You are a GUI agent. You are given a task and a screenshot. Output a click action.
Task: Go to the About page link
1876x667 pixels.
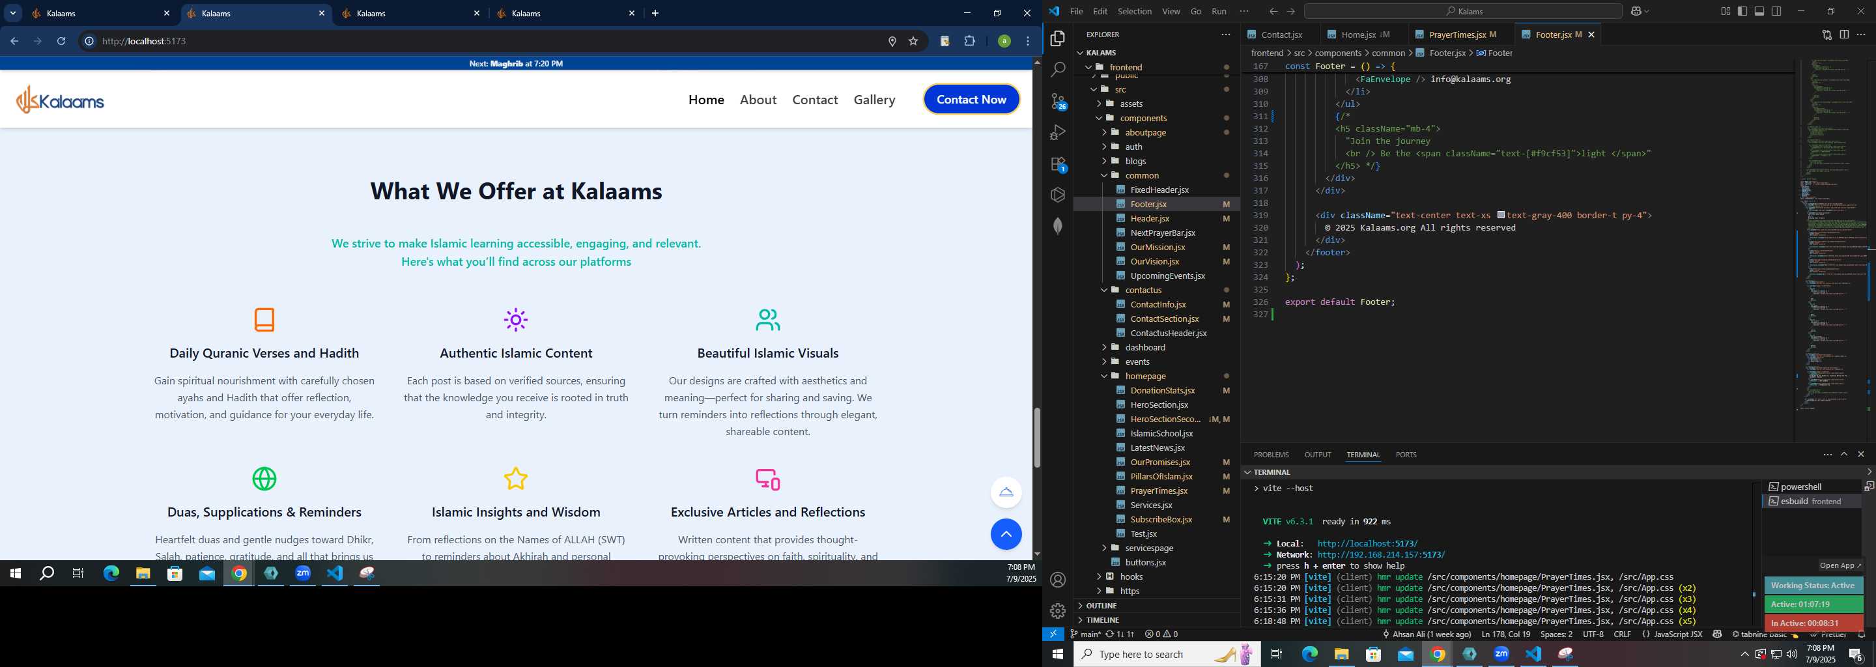tap(758, 100)
